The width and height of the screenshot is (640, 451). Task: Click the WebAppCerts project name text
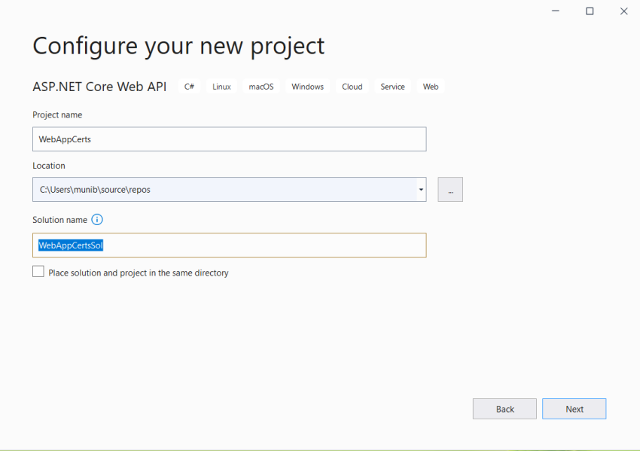tap(64, 139)
